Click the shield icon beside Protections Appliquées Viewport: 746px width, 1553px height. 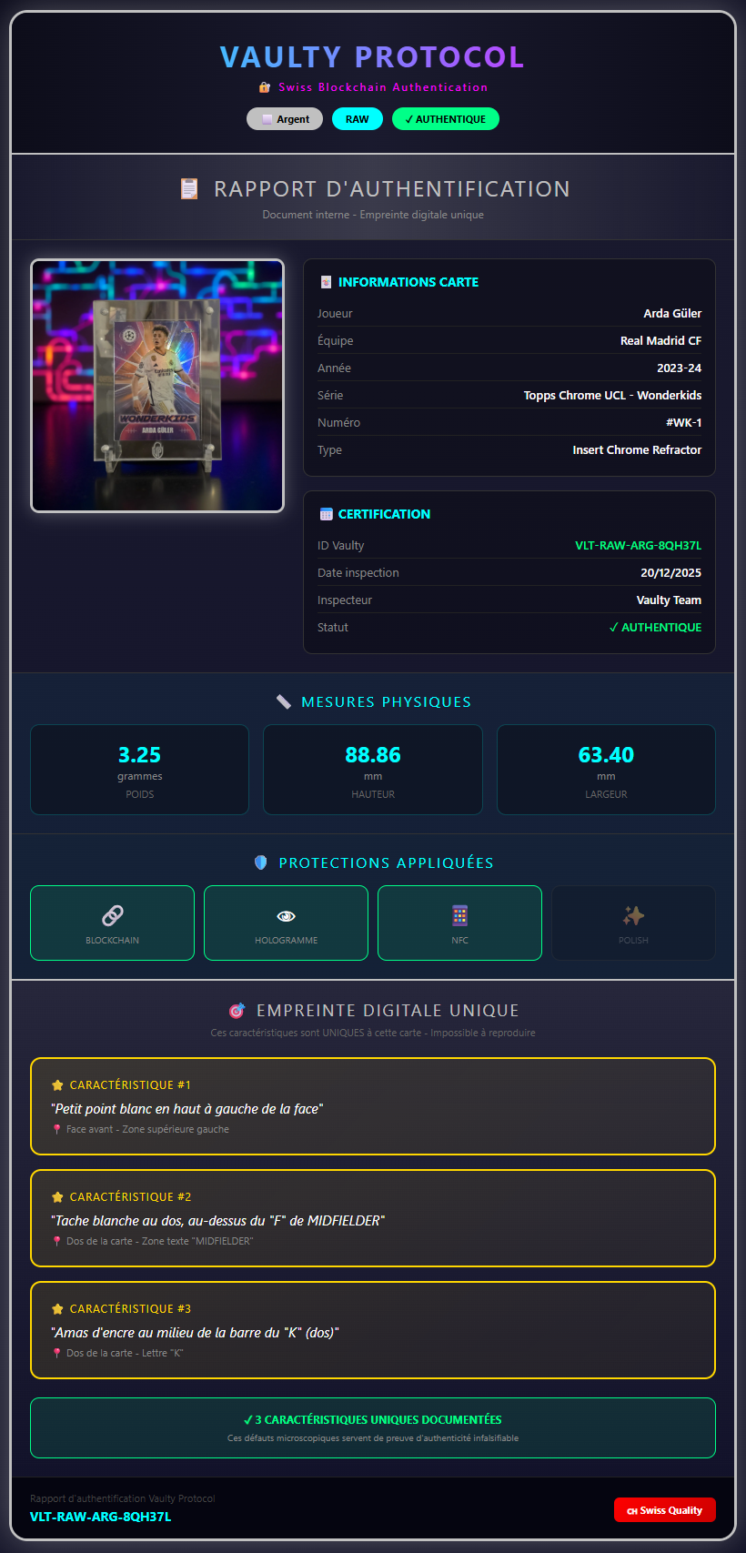click(x=261, y=862)
